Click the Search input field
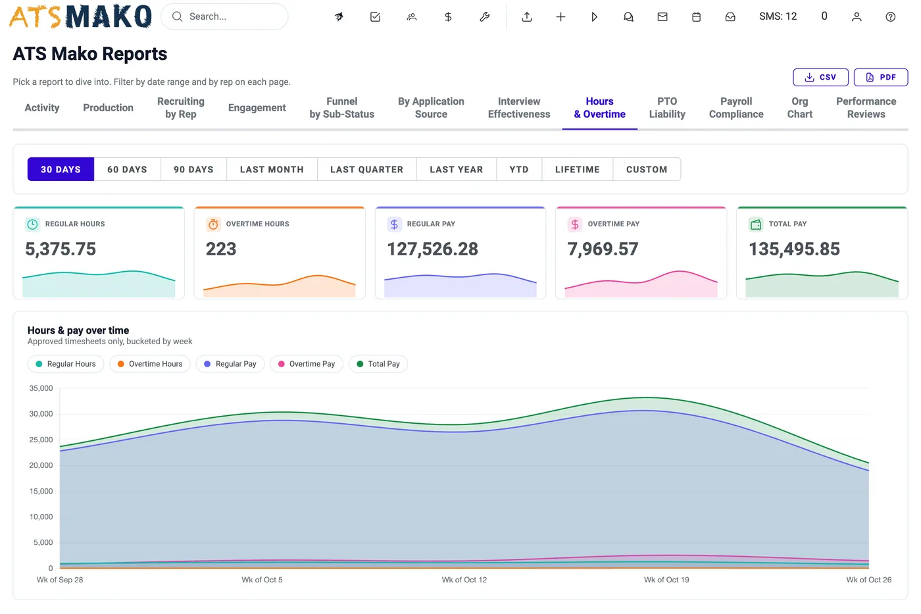 click(224, 16)
